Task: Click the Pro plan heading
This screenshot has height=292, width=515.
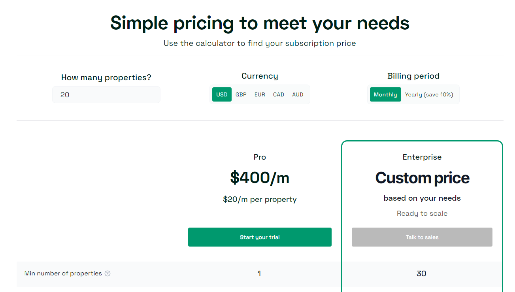Action: [260, 157]
